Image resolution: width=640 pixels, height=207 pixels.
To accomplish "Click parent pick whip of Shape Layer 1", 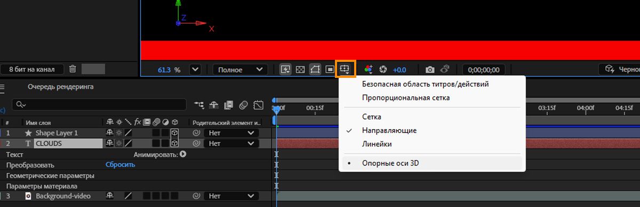I will 196,133.
